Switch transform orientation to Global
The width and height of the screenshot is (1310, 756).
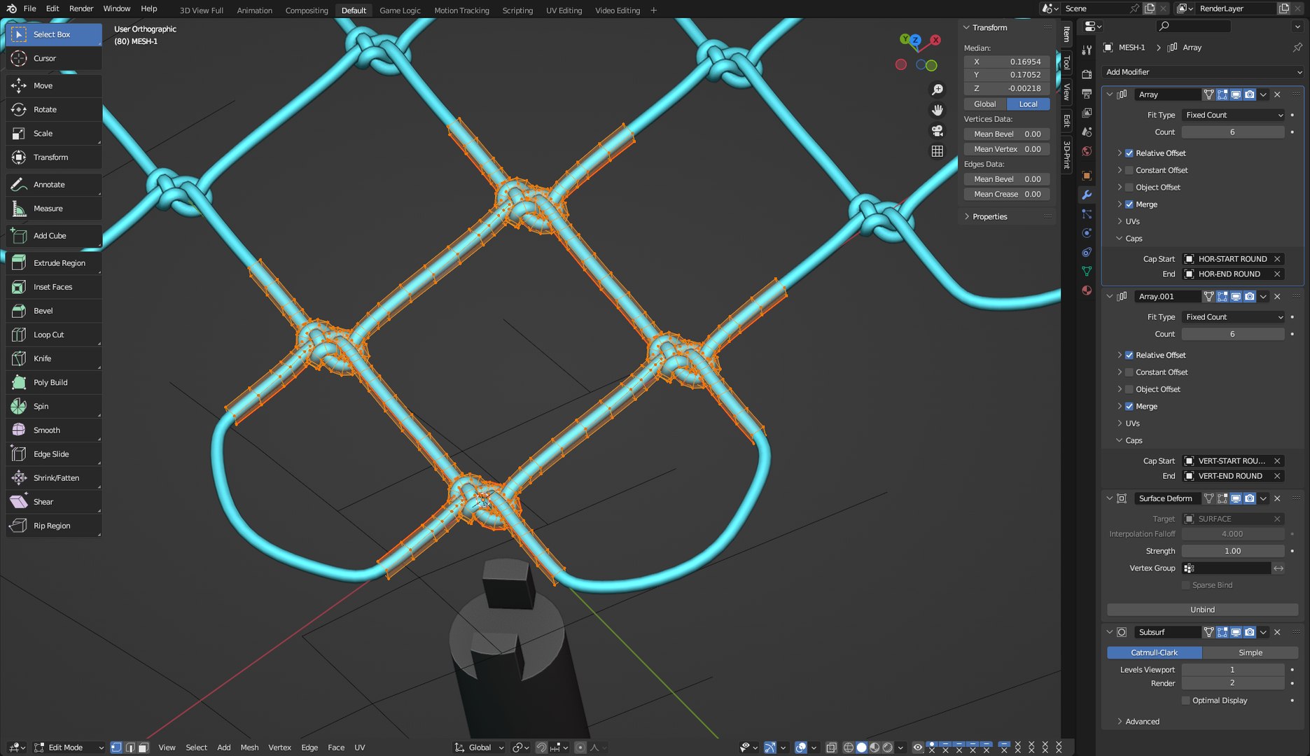click(984, 104)
